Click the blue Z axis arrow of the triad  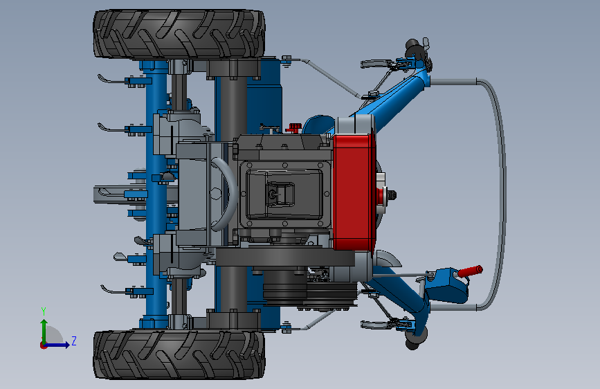click(x=57, y=345)
